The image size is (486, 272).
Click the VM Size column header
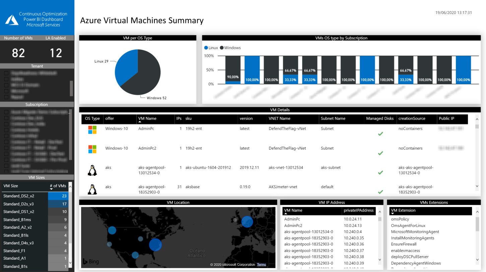[x=11, y=186]
